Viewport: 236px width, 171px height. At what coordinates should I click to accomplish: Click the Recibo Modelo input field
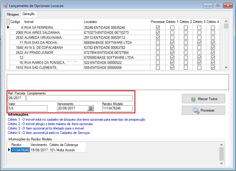point(117,109)
